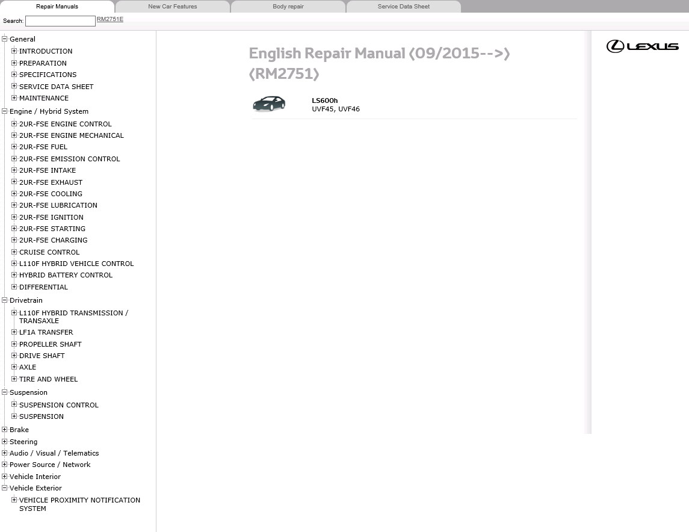
Task: Expand the LF1A TRANSFER node
Action: pyautogui.click(x=14, y=332)
